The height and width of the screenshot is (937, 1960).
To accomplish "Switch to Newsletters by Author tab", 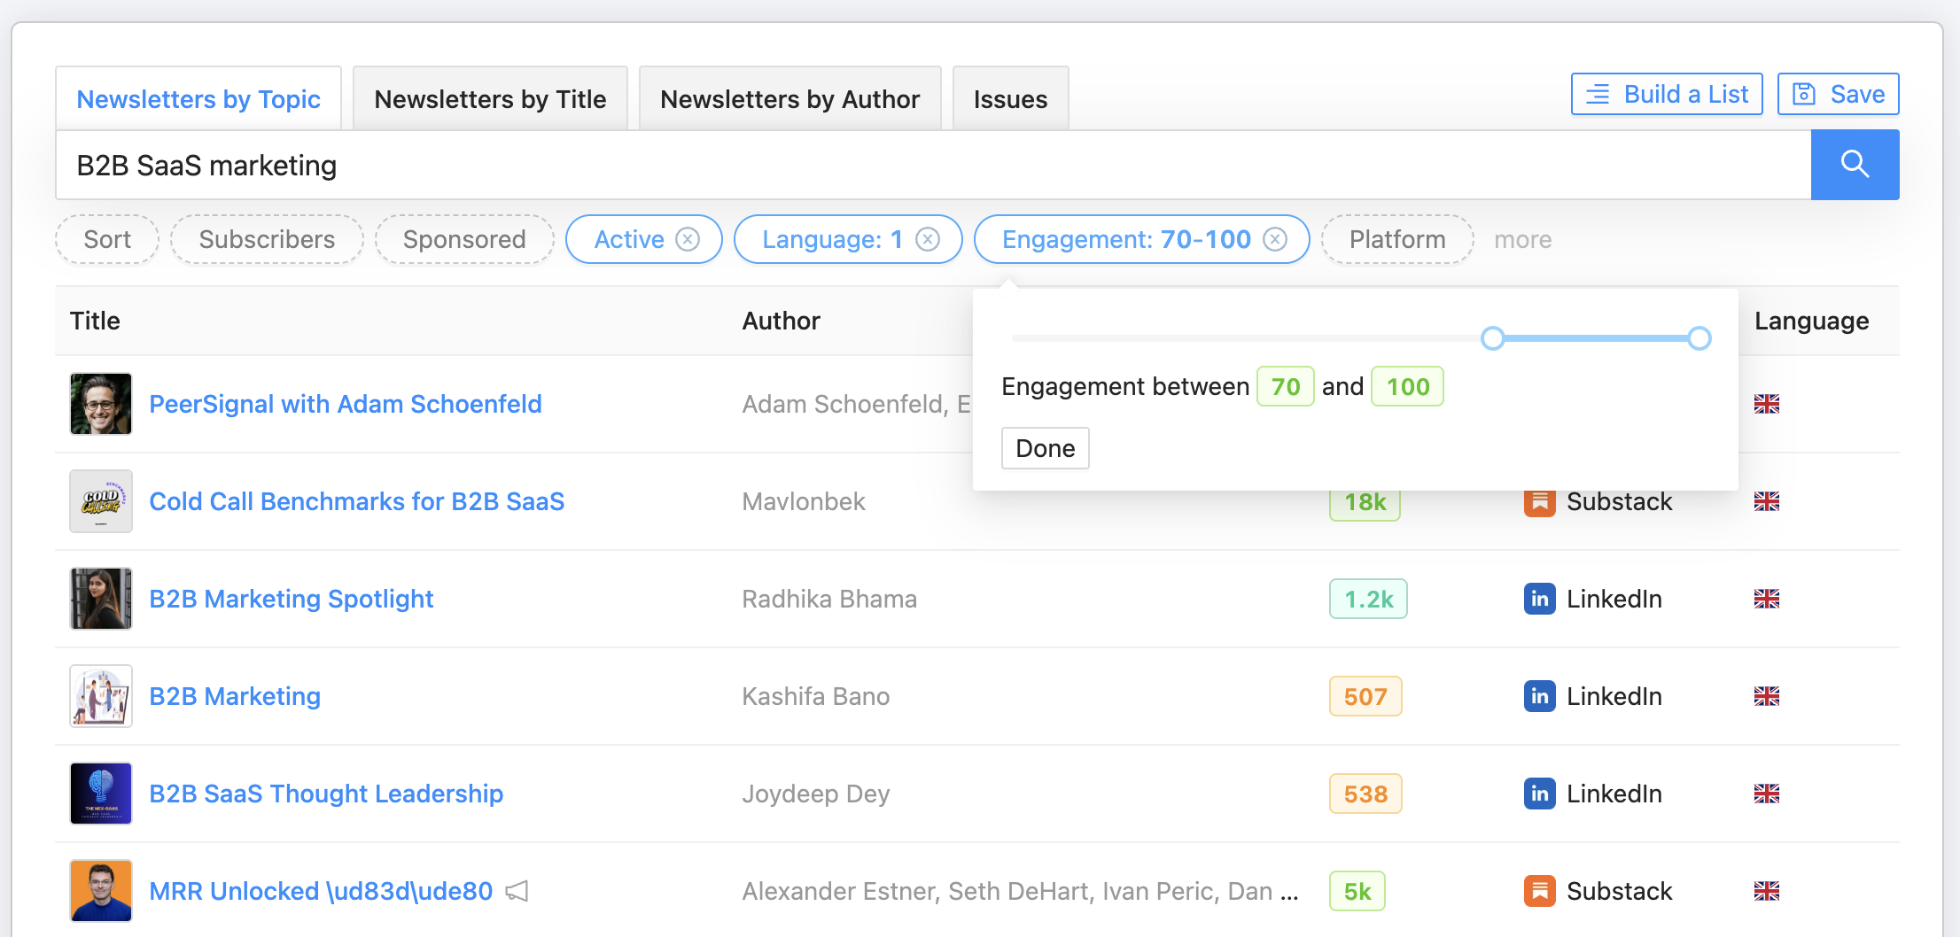I will 789,98.
